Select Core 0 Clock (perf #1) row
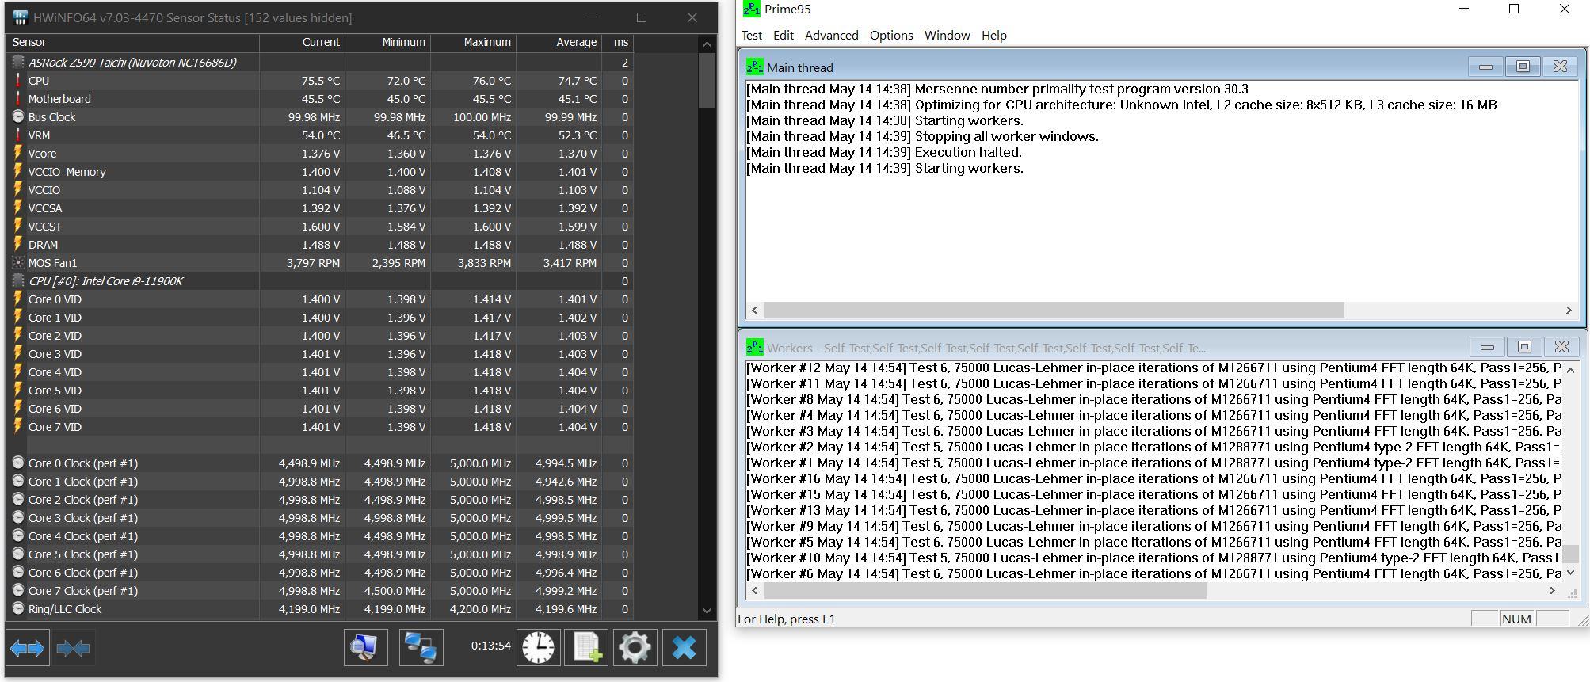The image size is (1590, 682). click(x=319, y=463)
